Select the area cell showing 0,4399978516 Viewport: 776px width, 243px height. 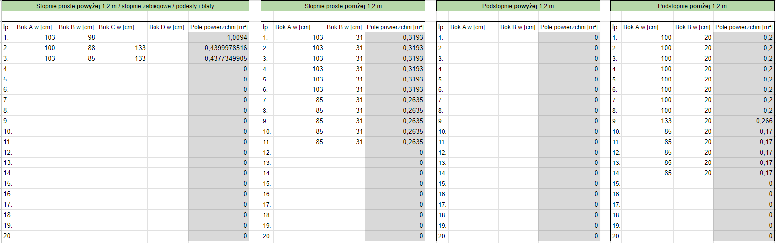(x=219, y=48)
